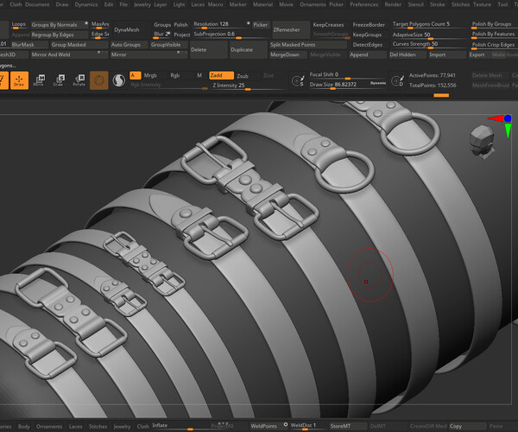Adjust the Draw Size slider
This screenshot has width=518, height=432.
[339, 85]
